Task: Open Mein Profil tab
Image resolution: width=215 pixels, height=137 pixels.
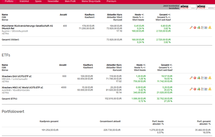Action: (x=70, y=1)
